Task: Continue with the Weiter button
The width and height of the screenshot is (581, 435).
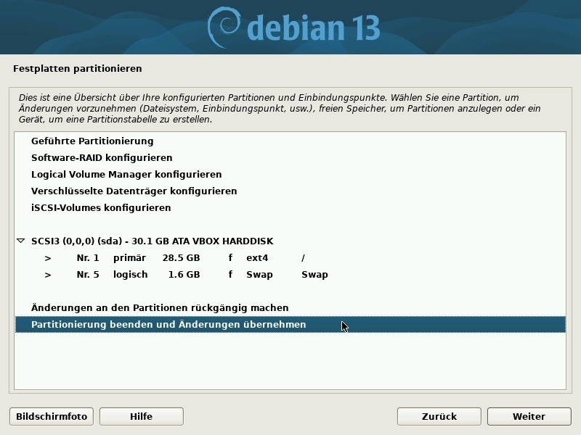Action: (x=529, y=416)
